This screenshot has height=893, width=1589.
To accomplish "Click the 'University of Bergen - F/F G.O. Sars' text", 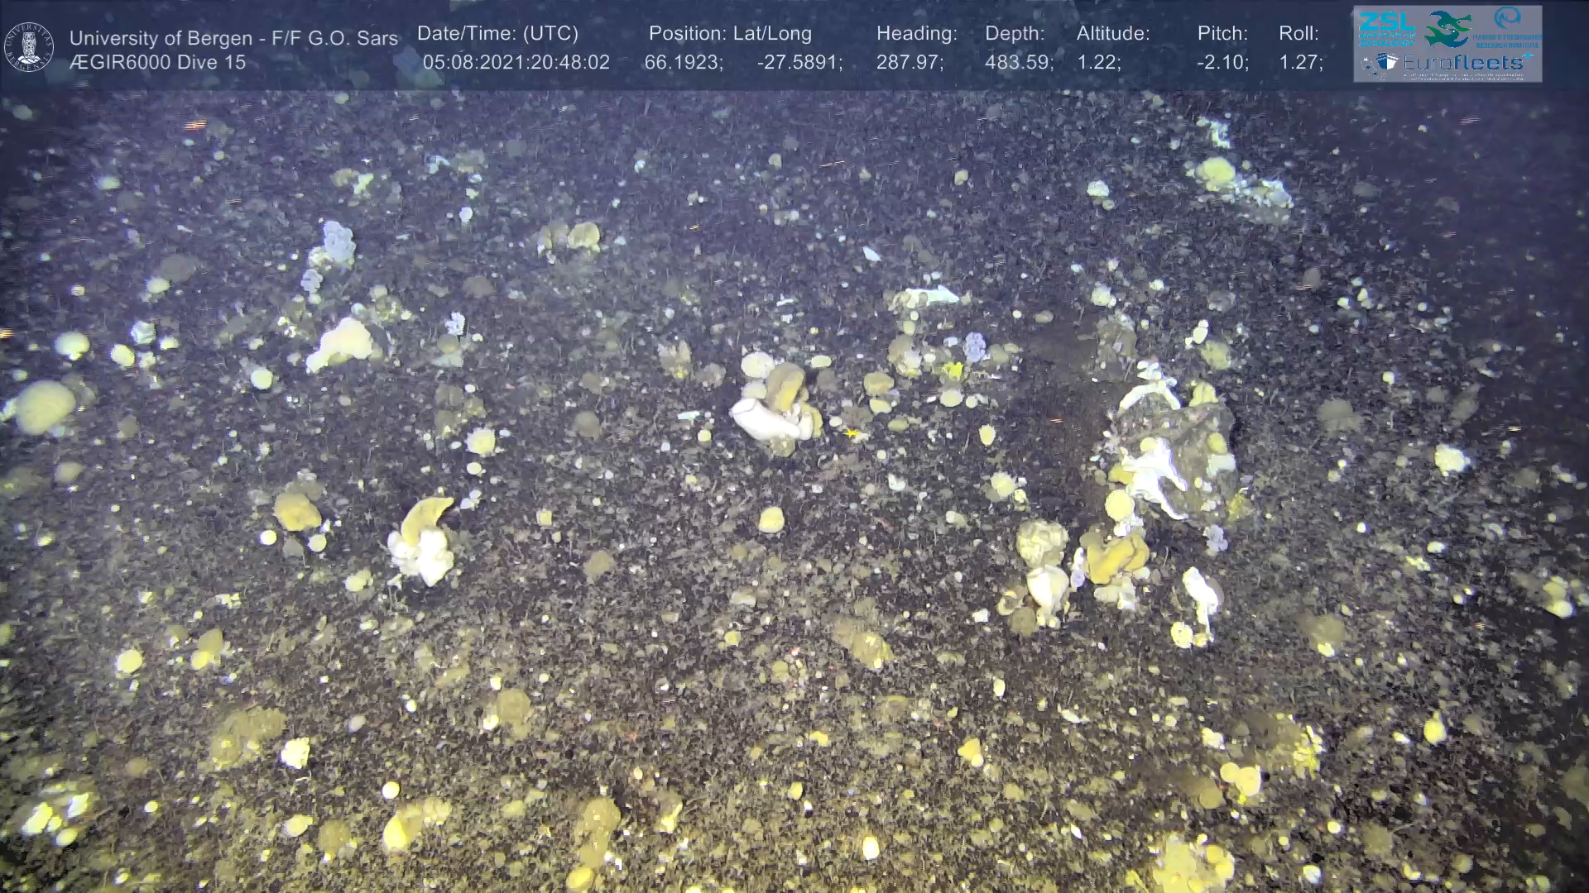I will tap(233, 38).
